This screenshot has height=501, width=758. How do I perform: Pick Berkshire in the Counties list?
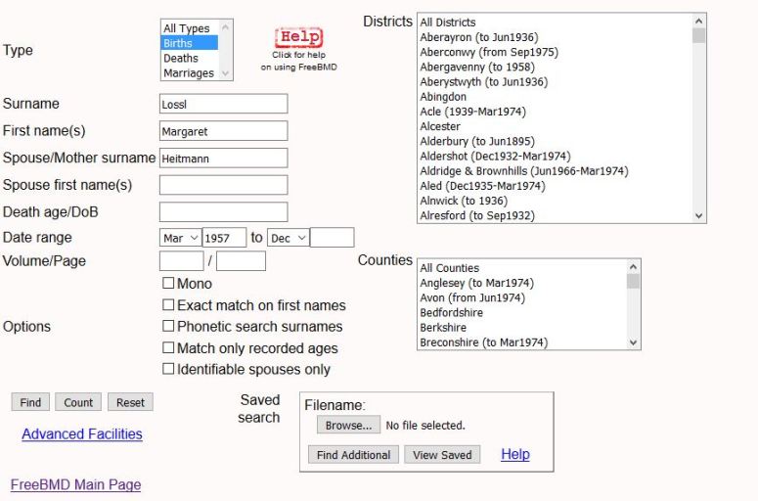(443, 328)
